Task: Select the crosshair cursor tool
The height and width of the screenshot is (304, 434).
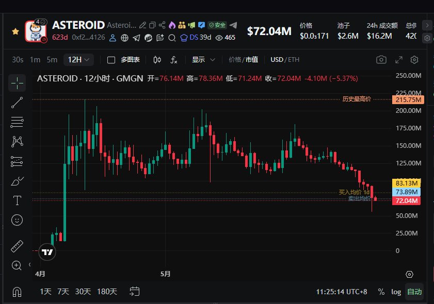Action: point(17,83)
